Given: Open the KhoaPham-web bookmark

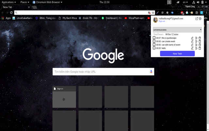Looking at the screenshot, I should click(135, 18).
